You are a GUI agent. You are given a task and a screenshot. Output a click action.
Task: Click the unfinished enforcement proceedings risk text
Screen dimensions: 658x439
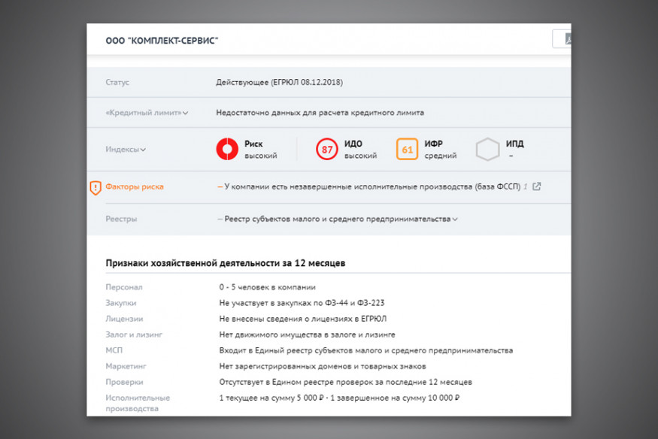[x=372, y=186]
